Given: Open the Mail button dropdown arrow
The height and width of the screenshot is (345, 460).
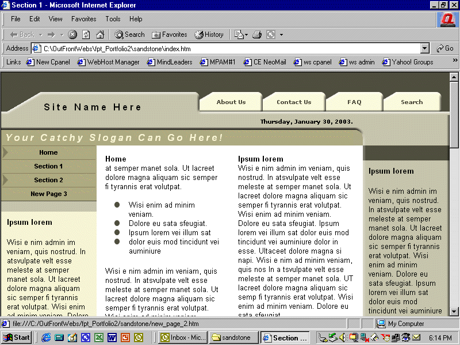Looking at the screenshot, I should point(247,35).
